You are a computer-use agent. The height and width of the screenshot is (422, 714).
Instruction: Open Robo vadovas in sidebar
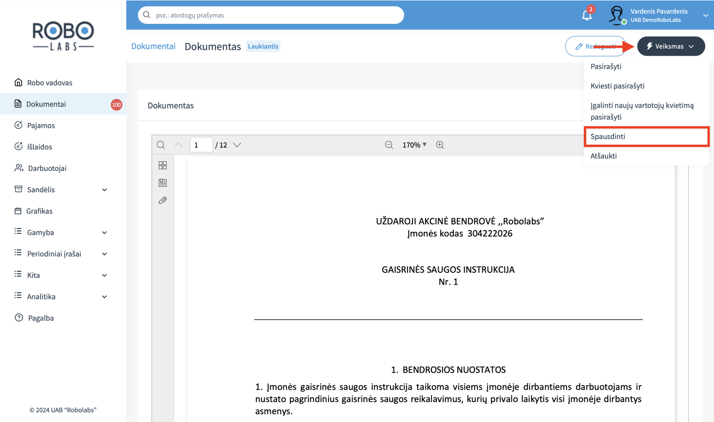pyautogui.click(x=63, y=83)
